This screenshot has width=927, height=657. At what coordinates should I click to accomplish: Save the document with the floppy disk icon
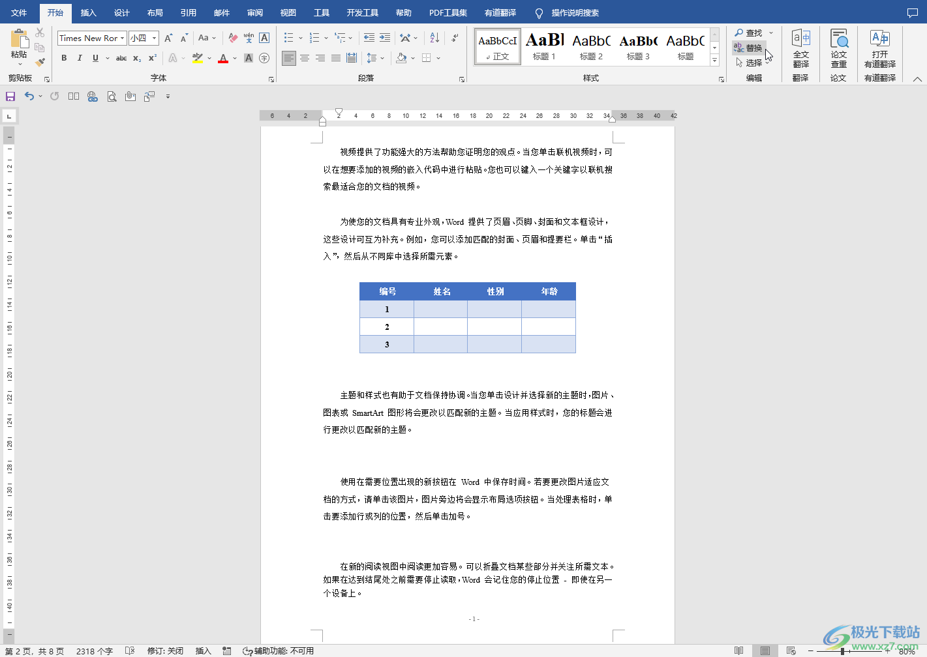10,96
